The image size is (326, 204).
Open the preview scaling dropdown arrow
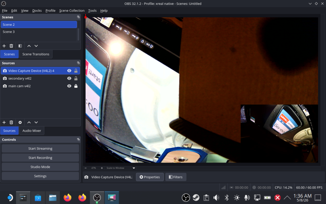[134, 168]
